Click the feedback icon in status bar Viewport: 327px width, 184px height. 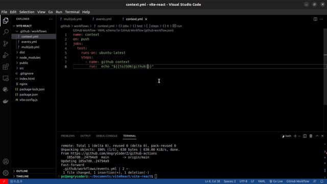point(315,181)
